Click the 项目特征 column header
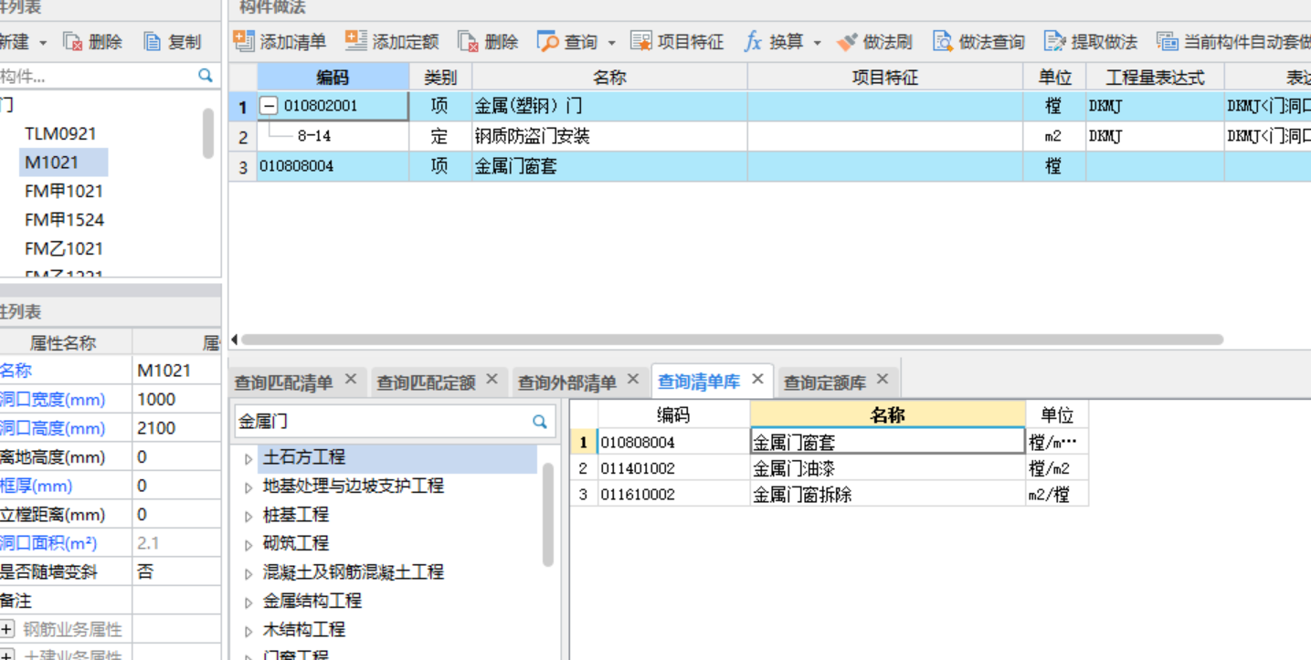The width and height of the screenshot is (1311, 660). pyautogui.click(x=884, y=78)
